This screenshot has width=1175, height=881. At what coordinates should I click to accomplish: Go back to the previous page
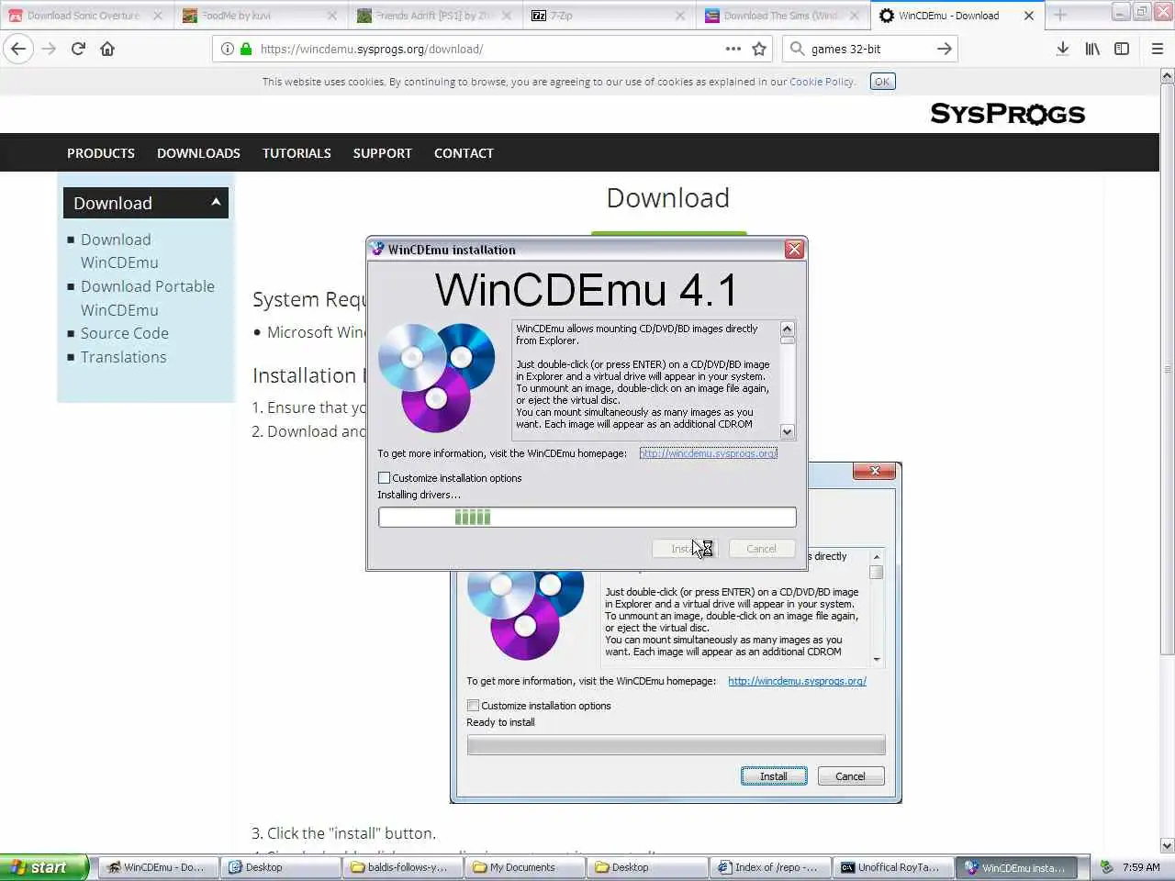point(18,49)
